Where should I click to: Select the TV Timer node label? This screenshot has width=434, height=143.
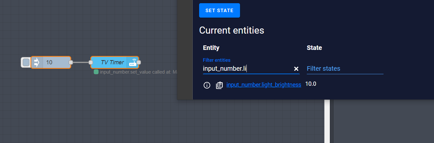[x=112, y=62]
